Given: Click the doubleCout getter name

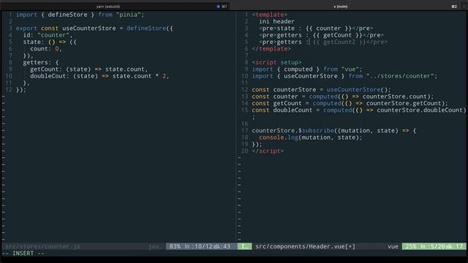Looking at the screenshot, I should 49,76.
